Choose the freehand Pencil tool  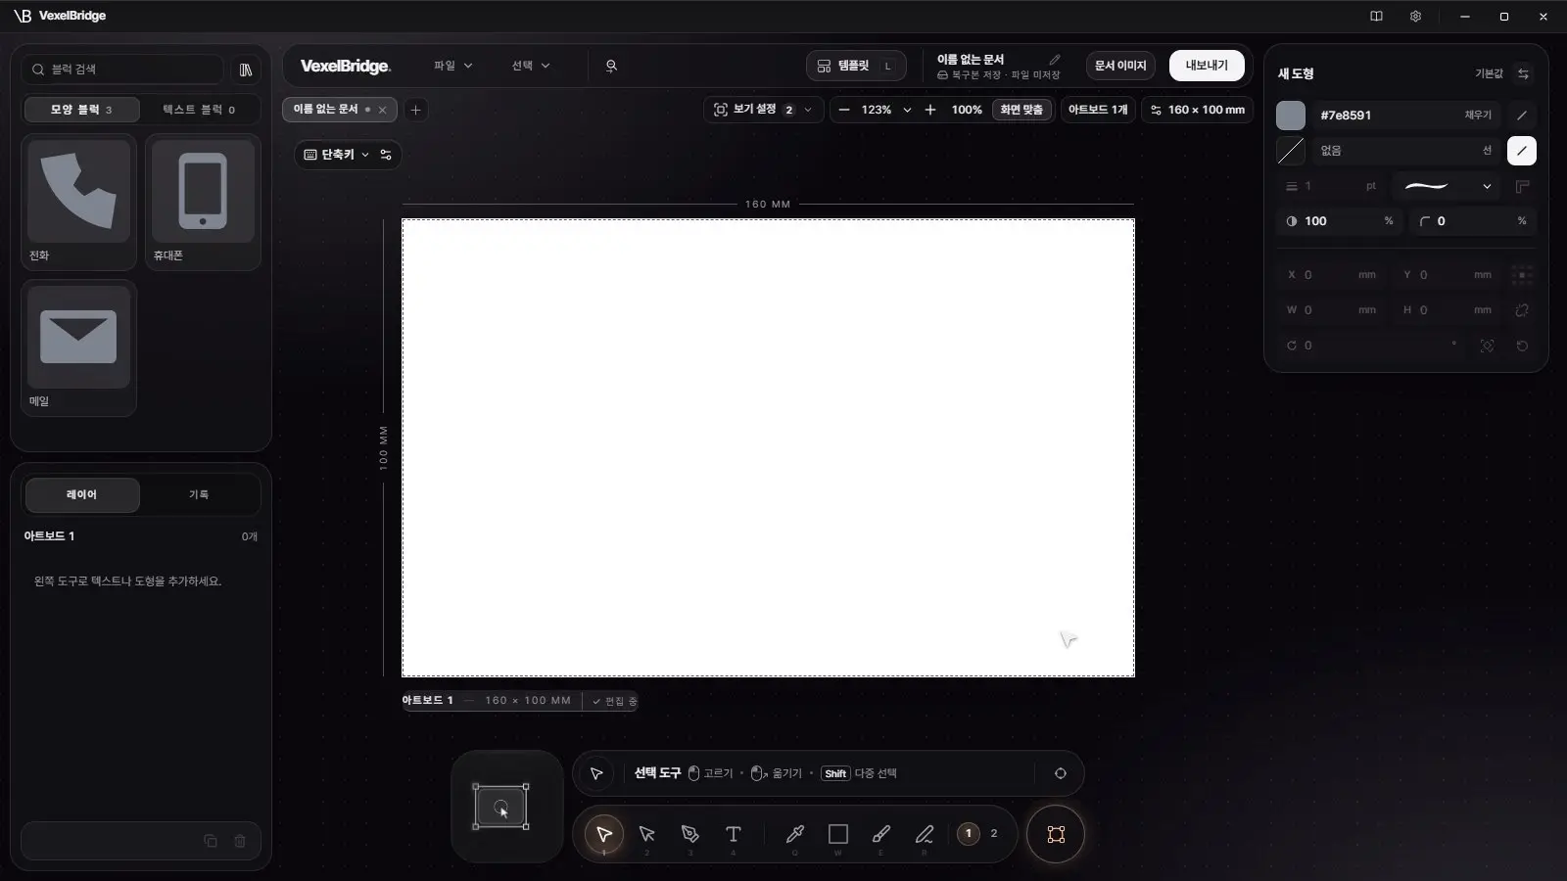[x=925, y=834]
